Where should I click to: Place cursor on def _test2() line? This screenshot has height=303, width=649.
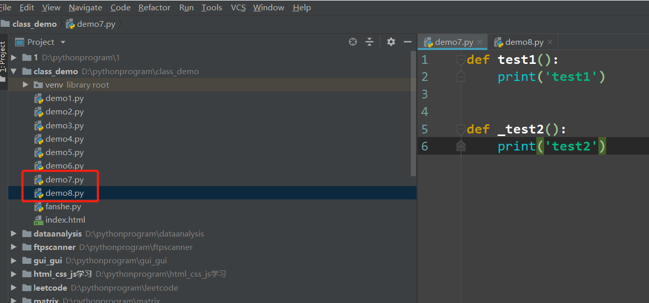tap(517, 129)
